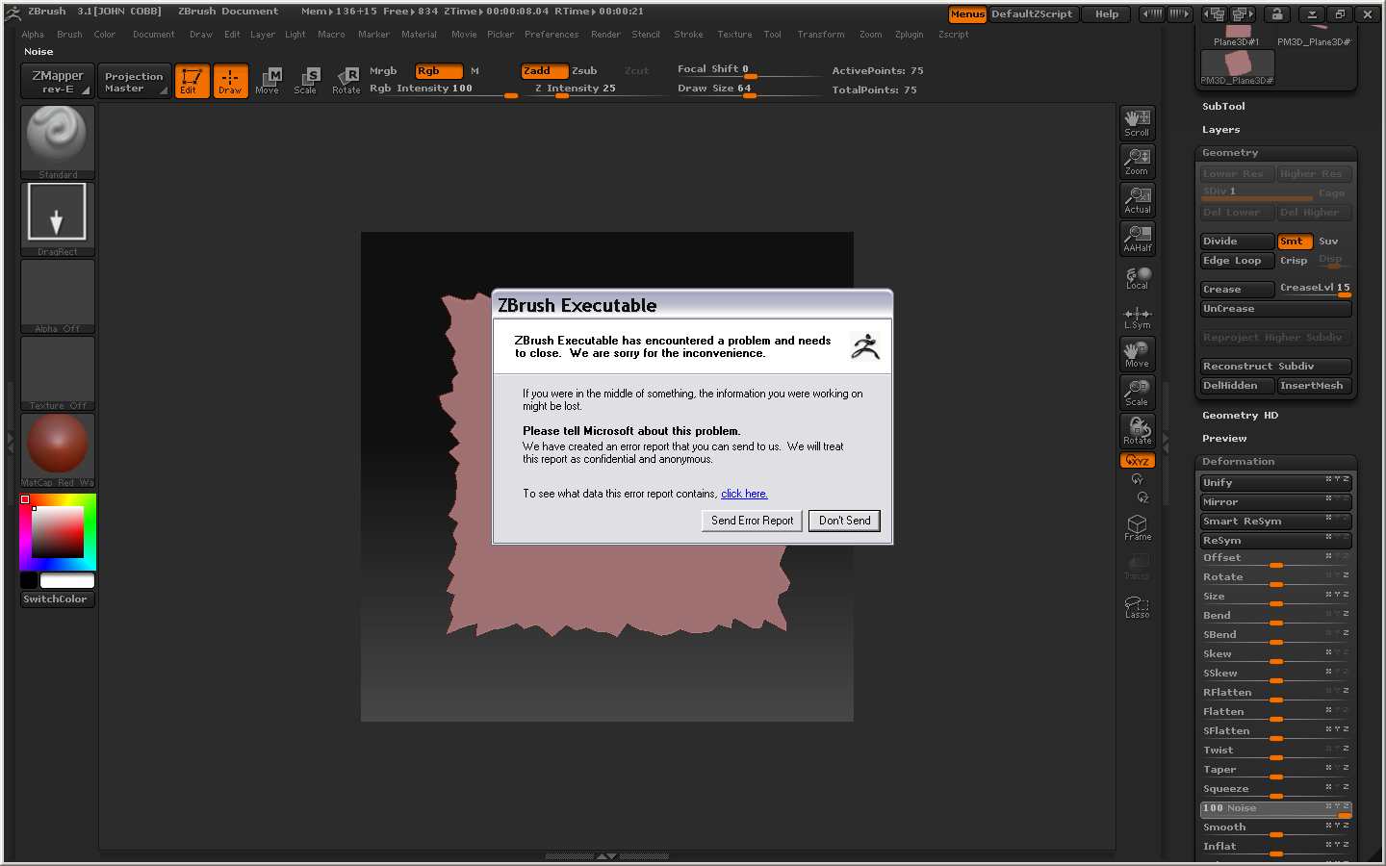
Task: Open the Preferences menu
Action: point(552,35)
